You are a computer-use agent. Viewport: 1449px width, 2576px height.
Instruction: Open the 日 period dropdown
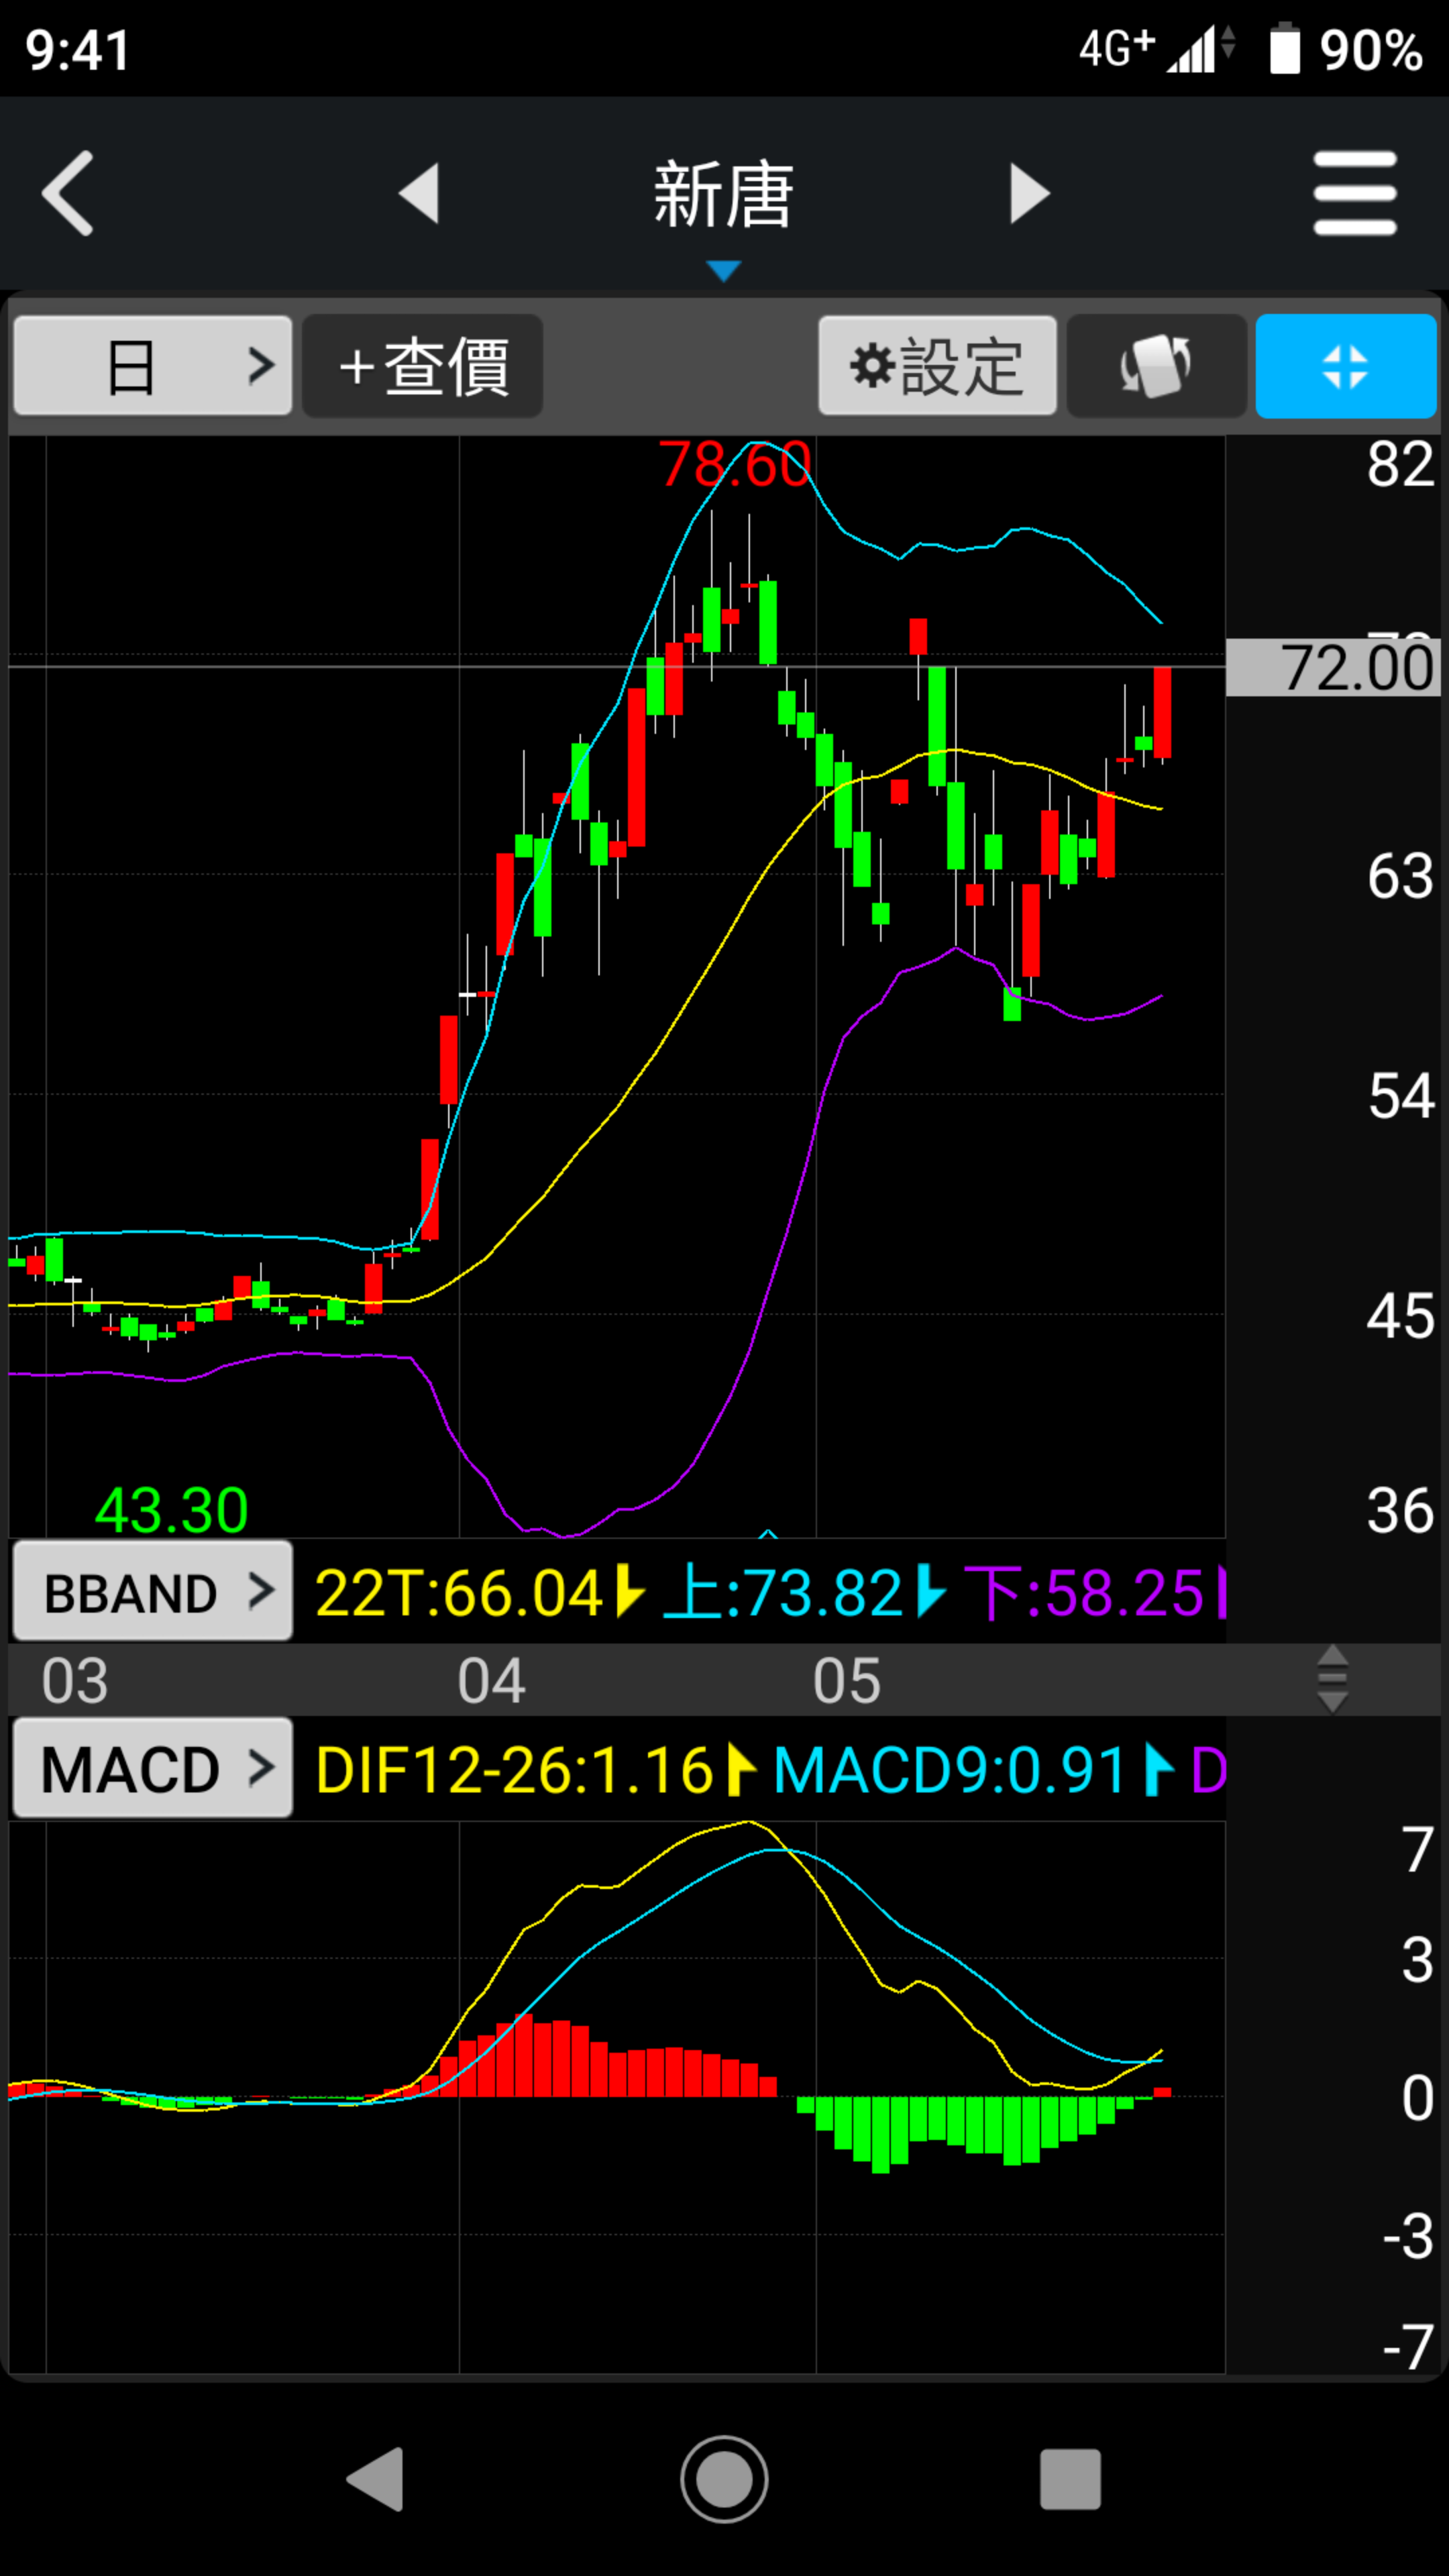[153, 366]
